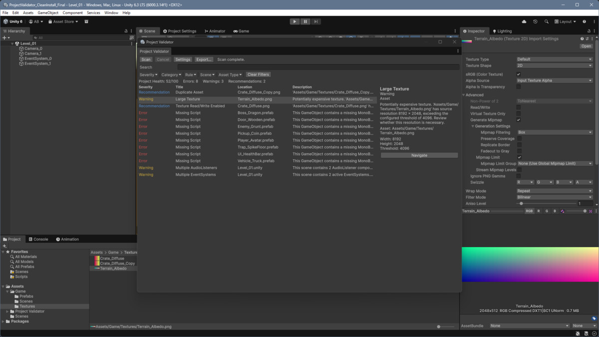Image resolution: width=599 pixels, height=337 pixels.
Task: Click the Hierarchy plus create button
Action: [6, 37]
